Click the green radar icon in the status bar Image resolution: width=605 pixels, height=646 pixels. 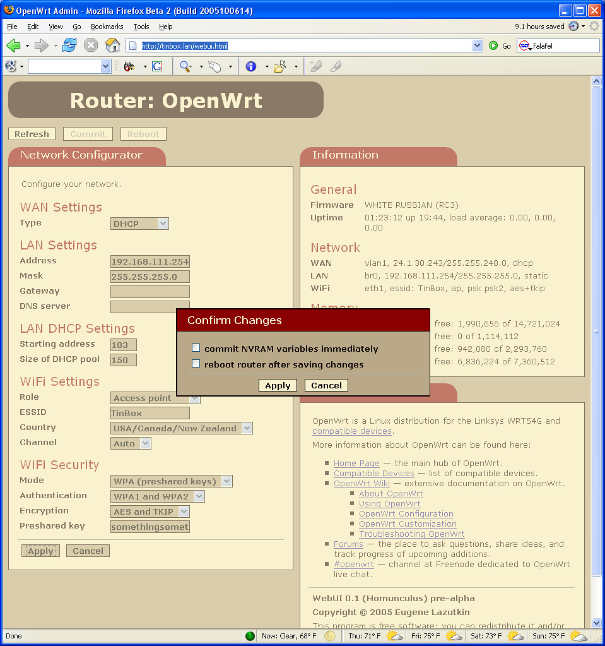click(x=250, y=636)
